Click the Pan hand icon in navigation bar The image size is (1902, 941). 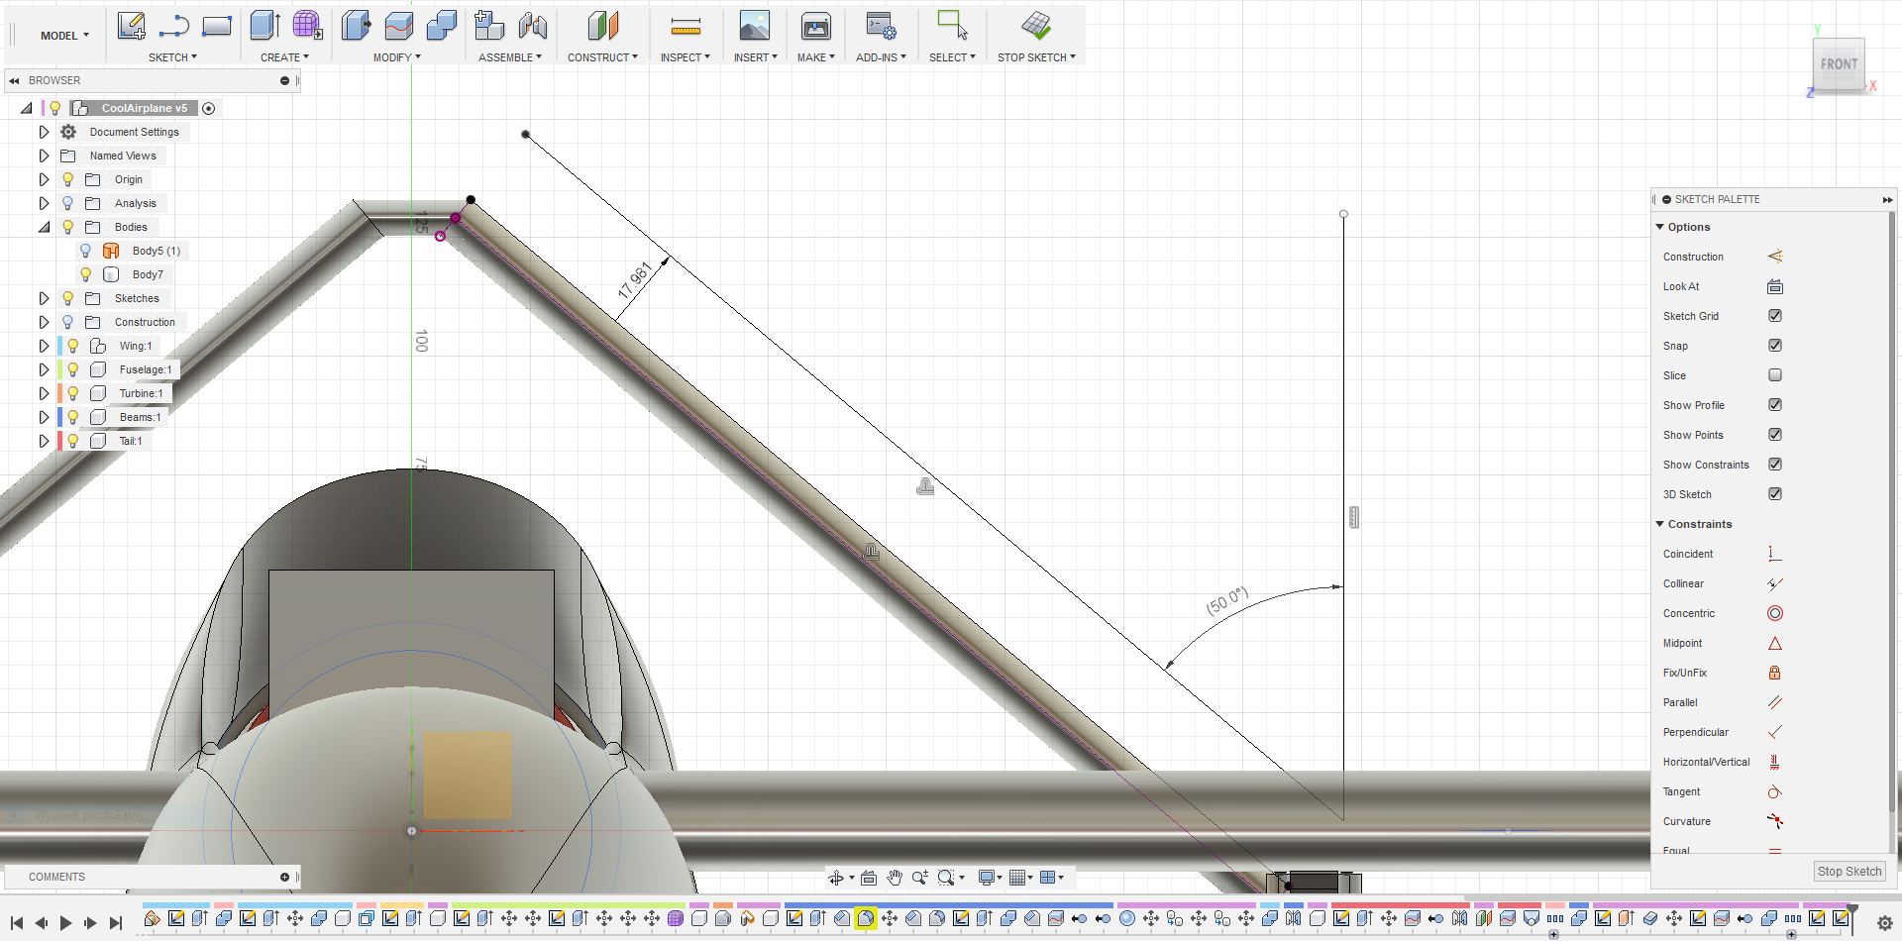pyautogui.click(x=895, y=878)
